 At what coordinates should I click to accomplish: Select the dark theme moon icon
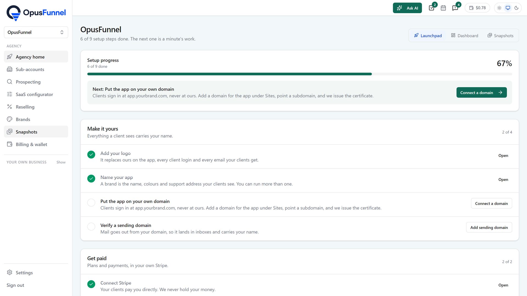(516, 8)
